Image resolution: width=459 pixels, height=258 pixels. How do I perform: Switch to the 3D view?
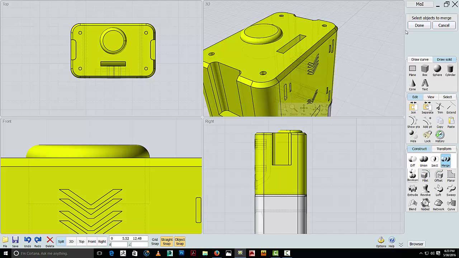pyautogui.click(x=71, y=242)
